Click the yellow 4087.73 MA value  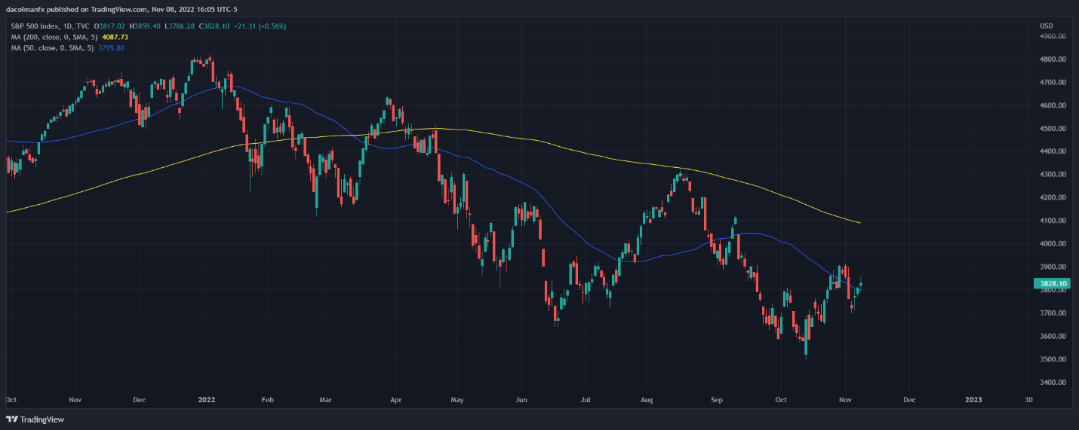tap(115, 37)
